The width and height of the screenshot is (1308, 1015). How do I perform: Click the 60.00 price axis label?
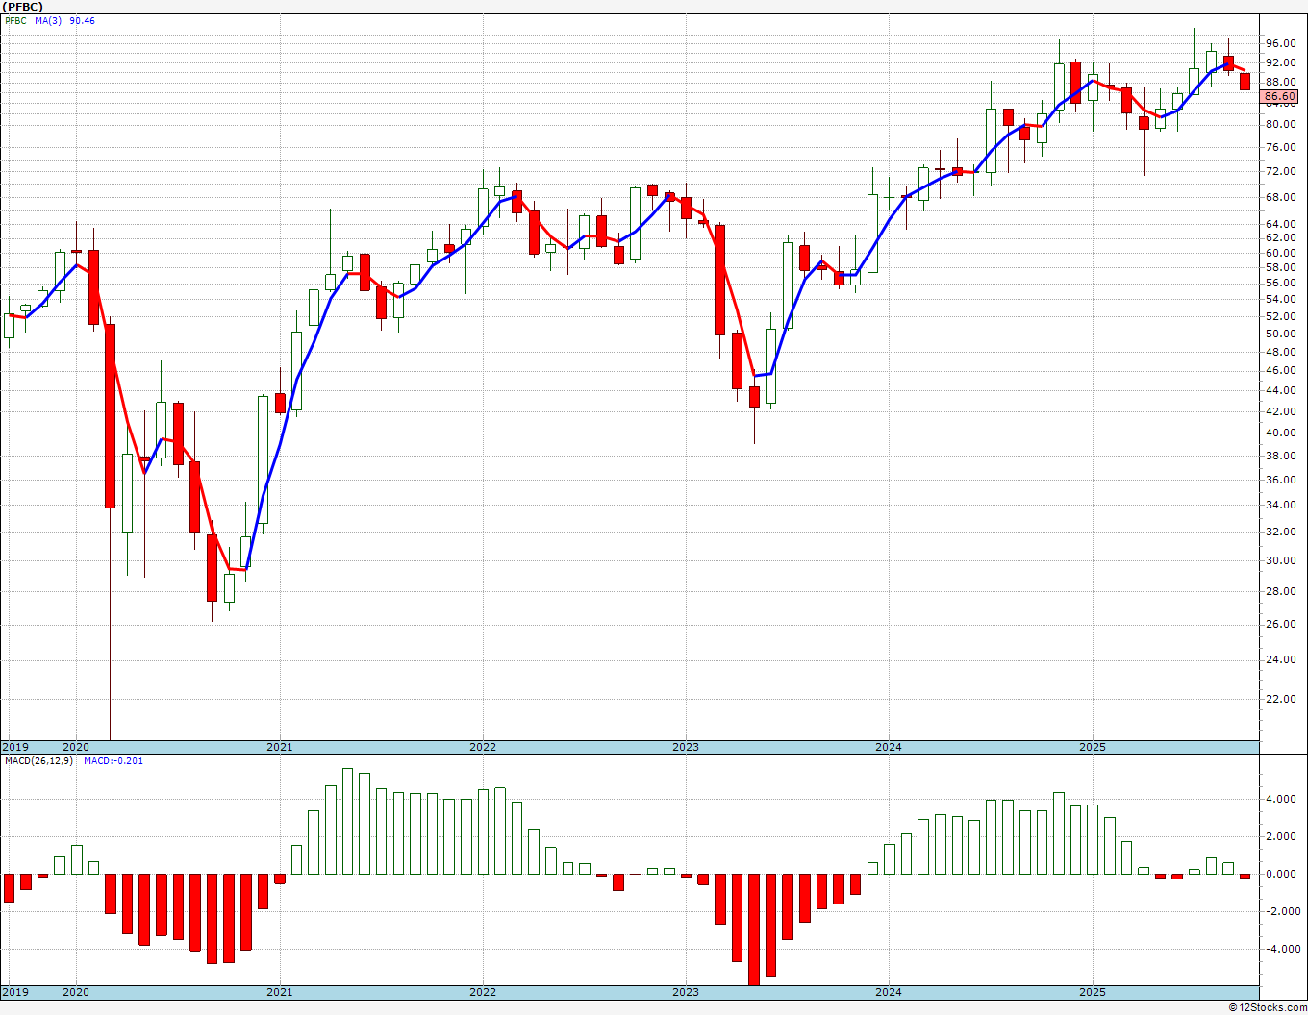(x=1281, y=253)
